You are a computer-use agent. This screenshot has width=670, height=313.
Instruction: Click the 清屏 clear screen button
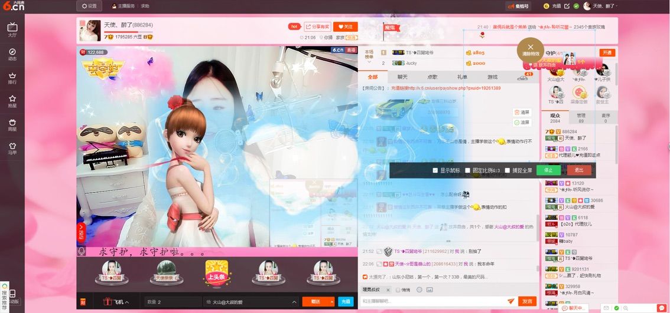[522, 113]
